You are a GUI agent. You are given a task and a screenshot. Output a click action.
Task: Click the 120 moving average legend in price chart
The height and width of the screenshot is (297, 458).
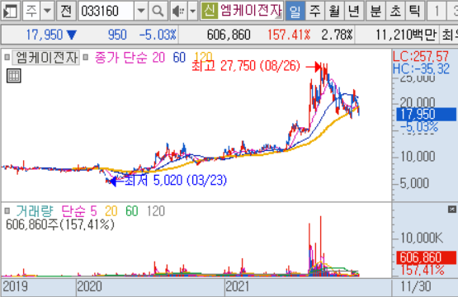tap(203, 56)
